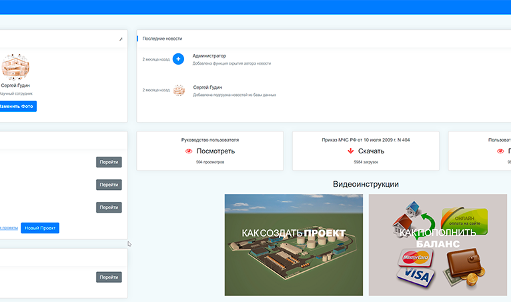The height and width of the screenshot is (302, 511).
Task: Click the Новый Проект button
Action: (40, 228)
